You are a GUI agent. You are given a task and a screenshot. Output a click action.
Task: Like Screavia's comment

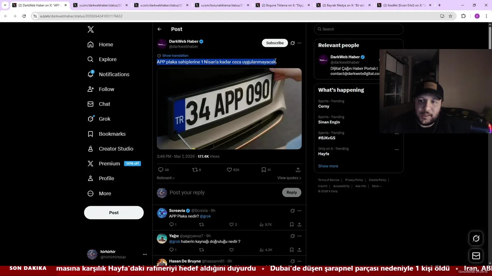[x=233, y=225]
